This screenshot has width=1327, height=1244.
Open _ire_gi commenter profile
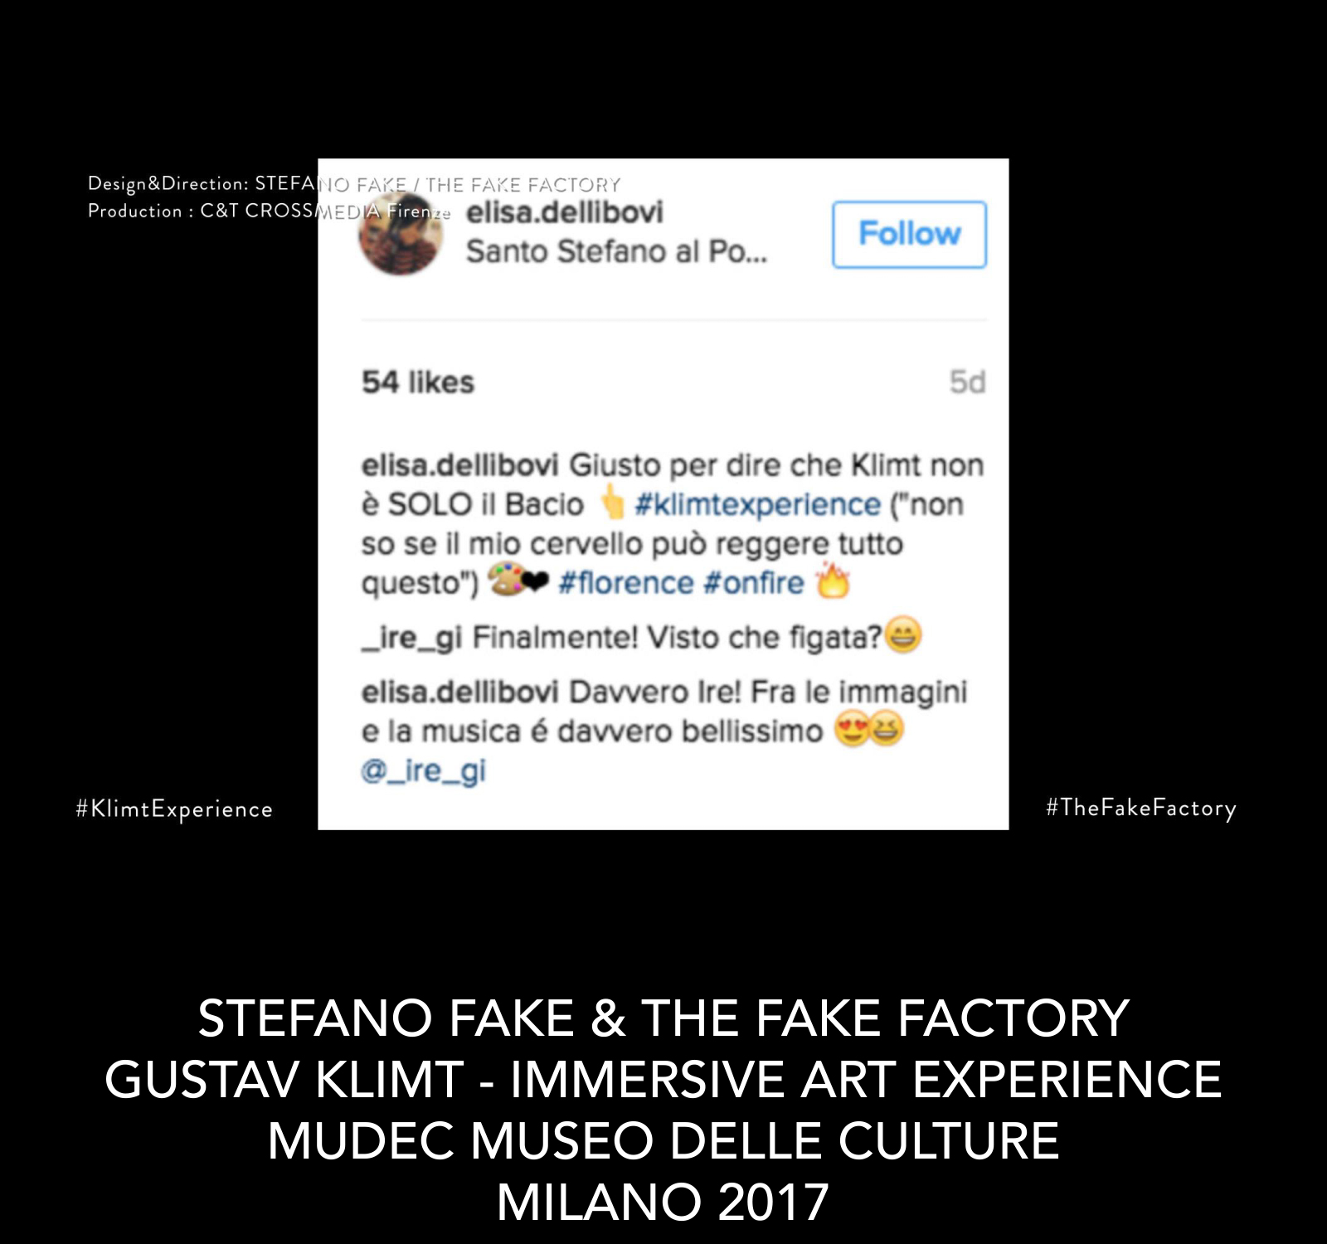tap(411, 638)
